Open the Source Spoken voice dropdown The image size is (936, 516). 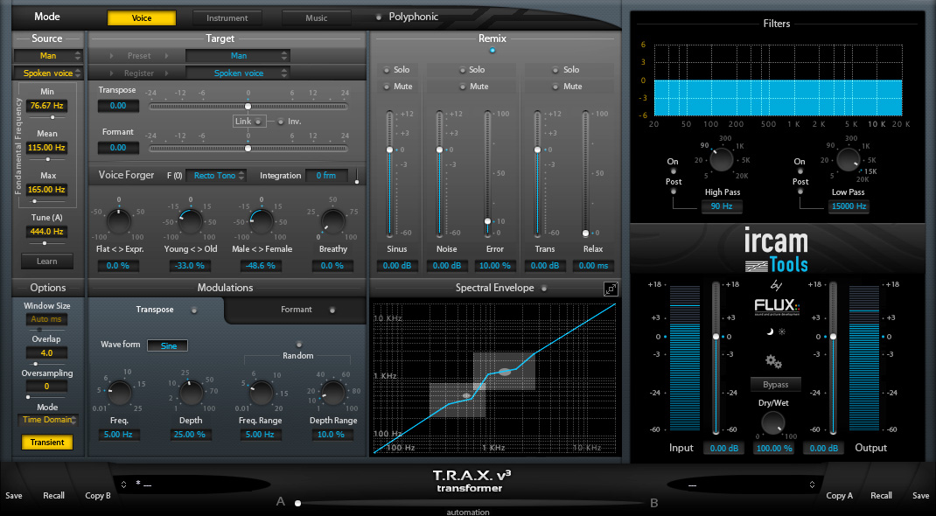(48, 73)
